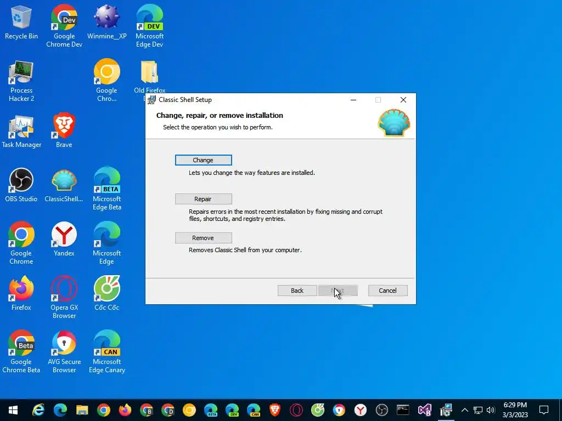
Task: Select the Google Chrome Dev desktop shortcut
Action: pyautogui.click(x=64, y=26)
